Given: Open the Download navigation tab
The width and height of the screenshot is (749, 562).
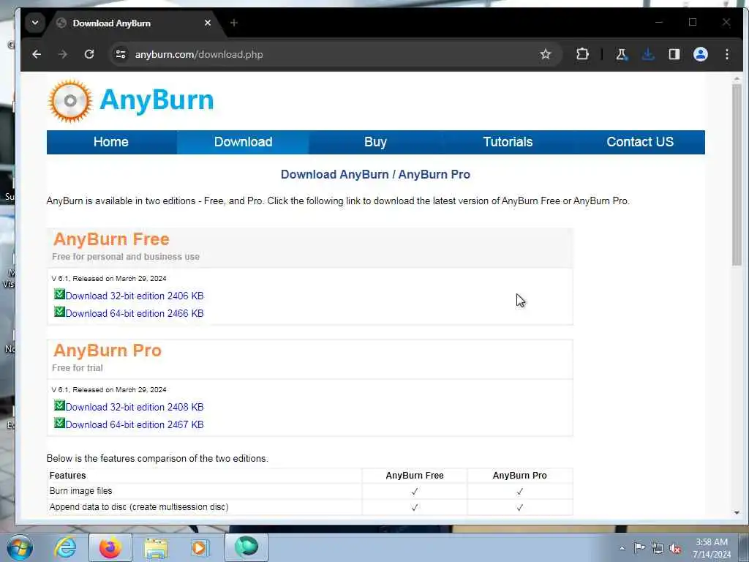Looking at the screenshot, I should 243,142.
